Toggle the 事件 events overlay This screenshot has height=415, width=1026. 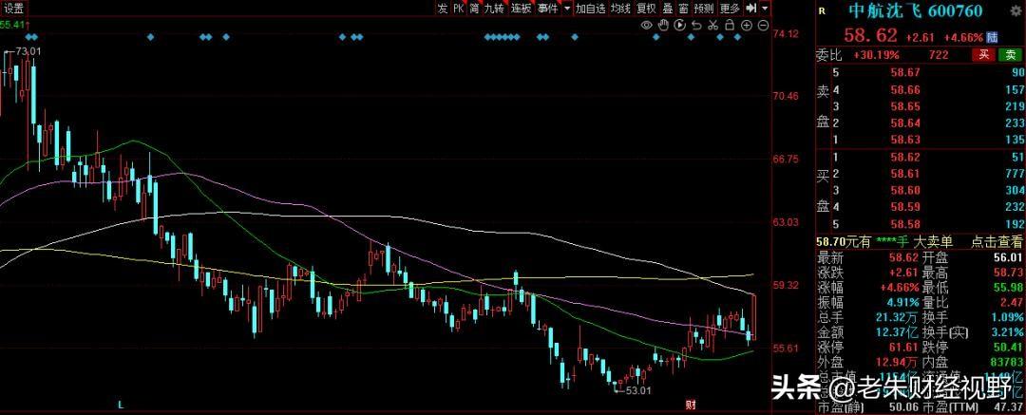pos(548,8)
